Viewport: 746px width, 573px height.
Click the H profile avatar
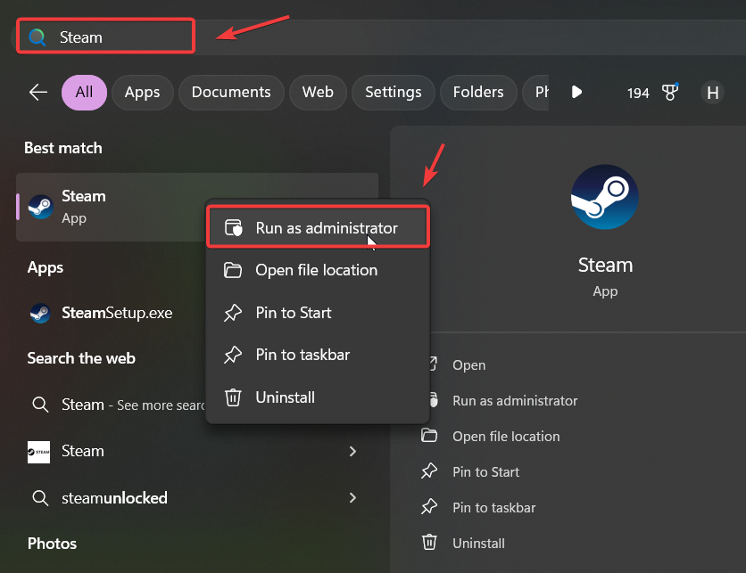point(712,93)
